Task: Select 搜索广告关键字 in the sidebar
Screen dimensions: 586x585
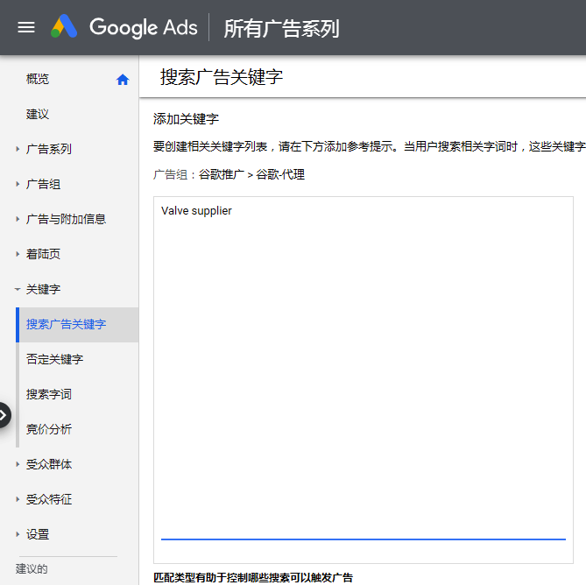Action: pos(67,324)
